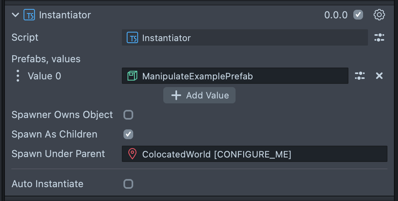Open the Instantiator component settings gear

pyautogui.click(x=379, y=15)
